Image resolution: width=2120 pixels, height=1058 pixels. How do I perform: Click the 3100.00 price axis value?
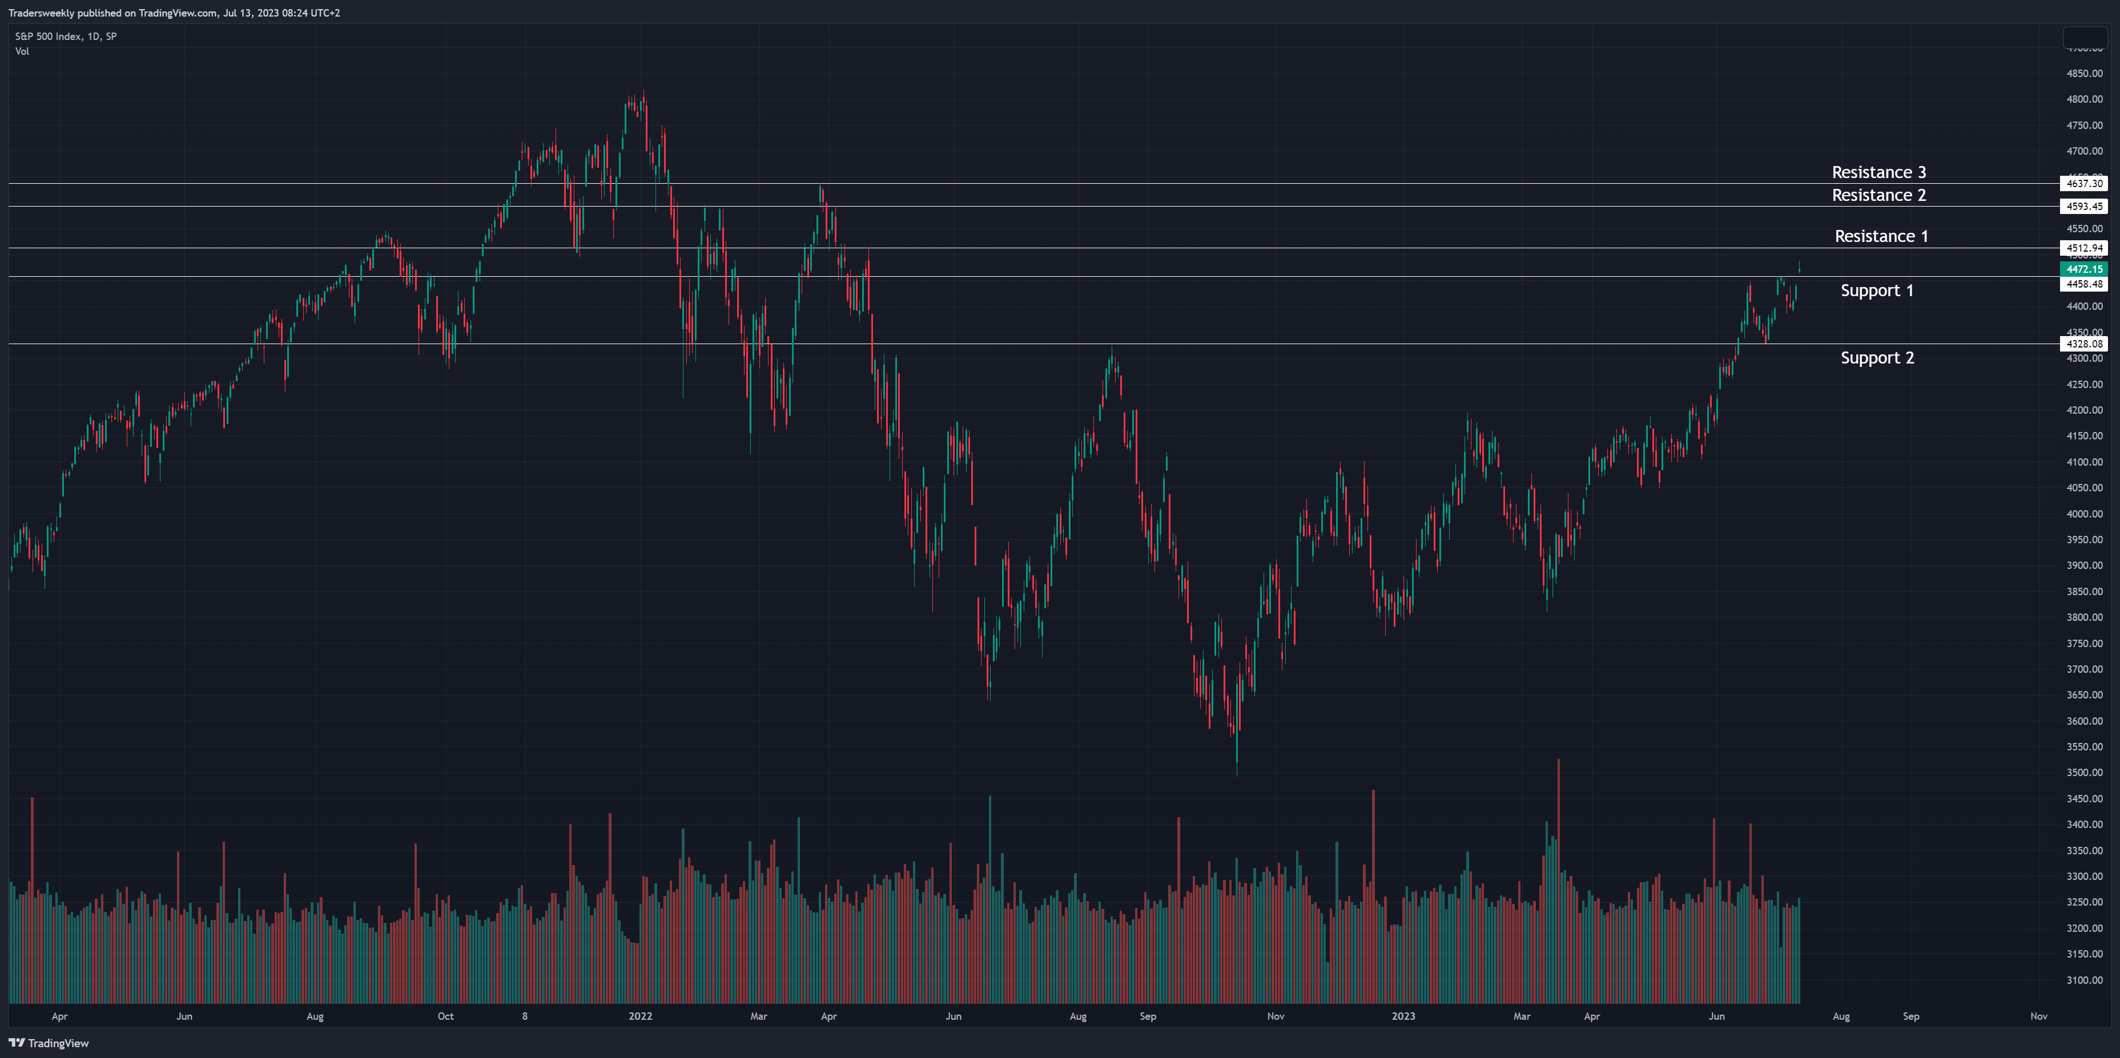tap(2085, 980)
